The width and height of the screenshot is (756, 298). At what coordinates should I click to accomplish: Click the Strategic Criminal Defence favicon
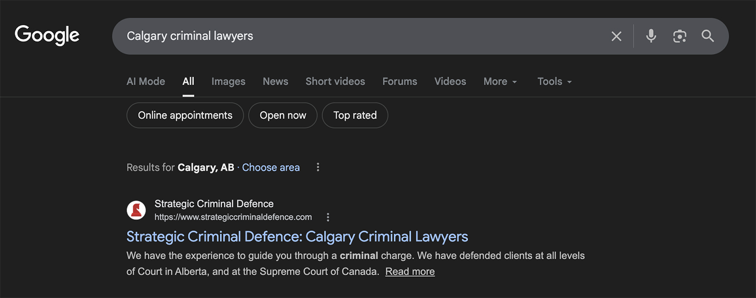(136, 210)
